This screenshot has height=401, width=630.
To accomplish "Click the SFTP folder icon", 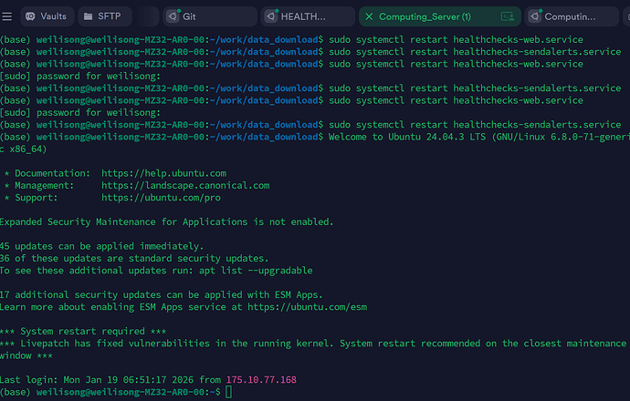I will (x=88, y=16).
